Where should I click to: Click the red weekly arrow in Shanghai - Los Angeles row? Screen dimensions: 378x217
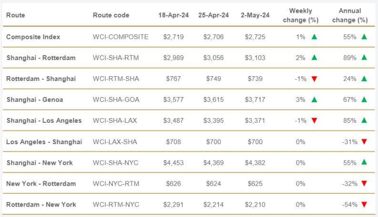coord(314,120)
